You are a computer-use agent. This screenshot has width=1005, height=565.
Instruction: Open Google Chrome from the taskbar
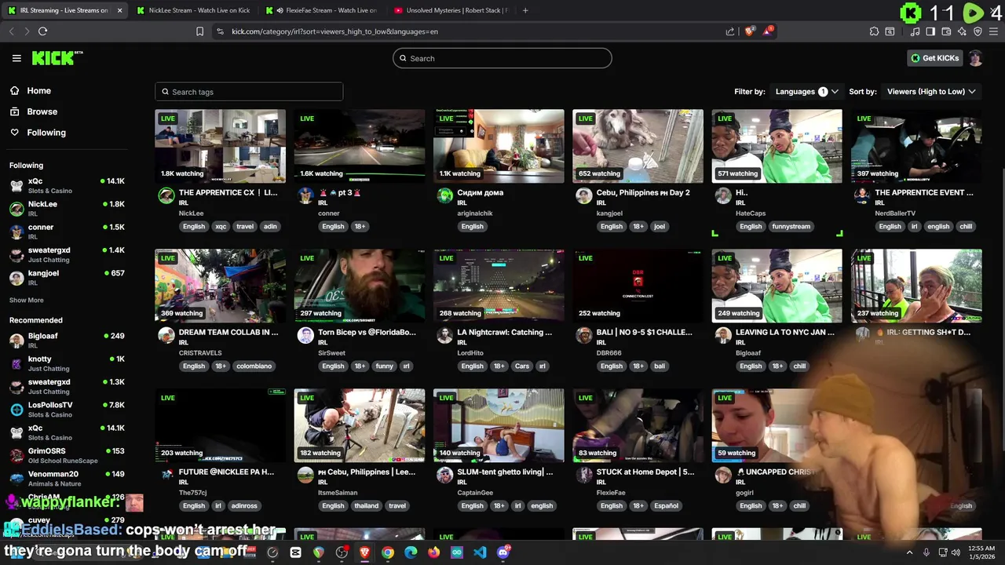[x=388, y=552]
